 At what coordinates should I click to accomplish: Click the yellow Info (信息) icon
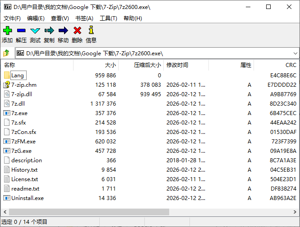point(91,30)
